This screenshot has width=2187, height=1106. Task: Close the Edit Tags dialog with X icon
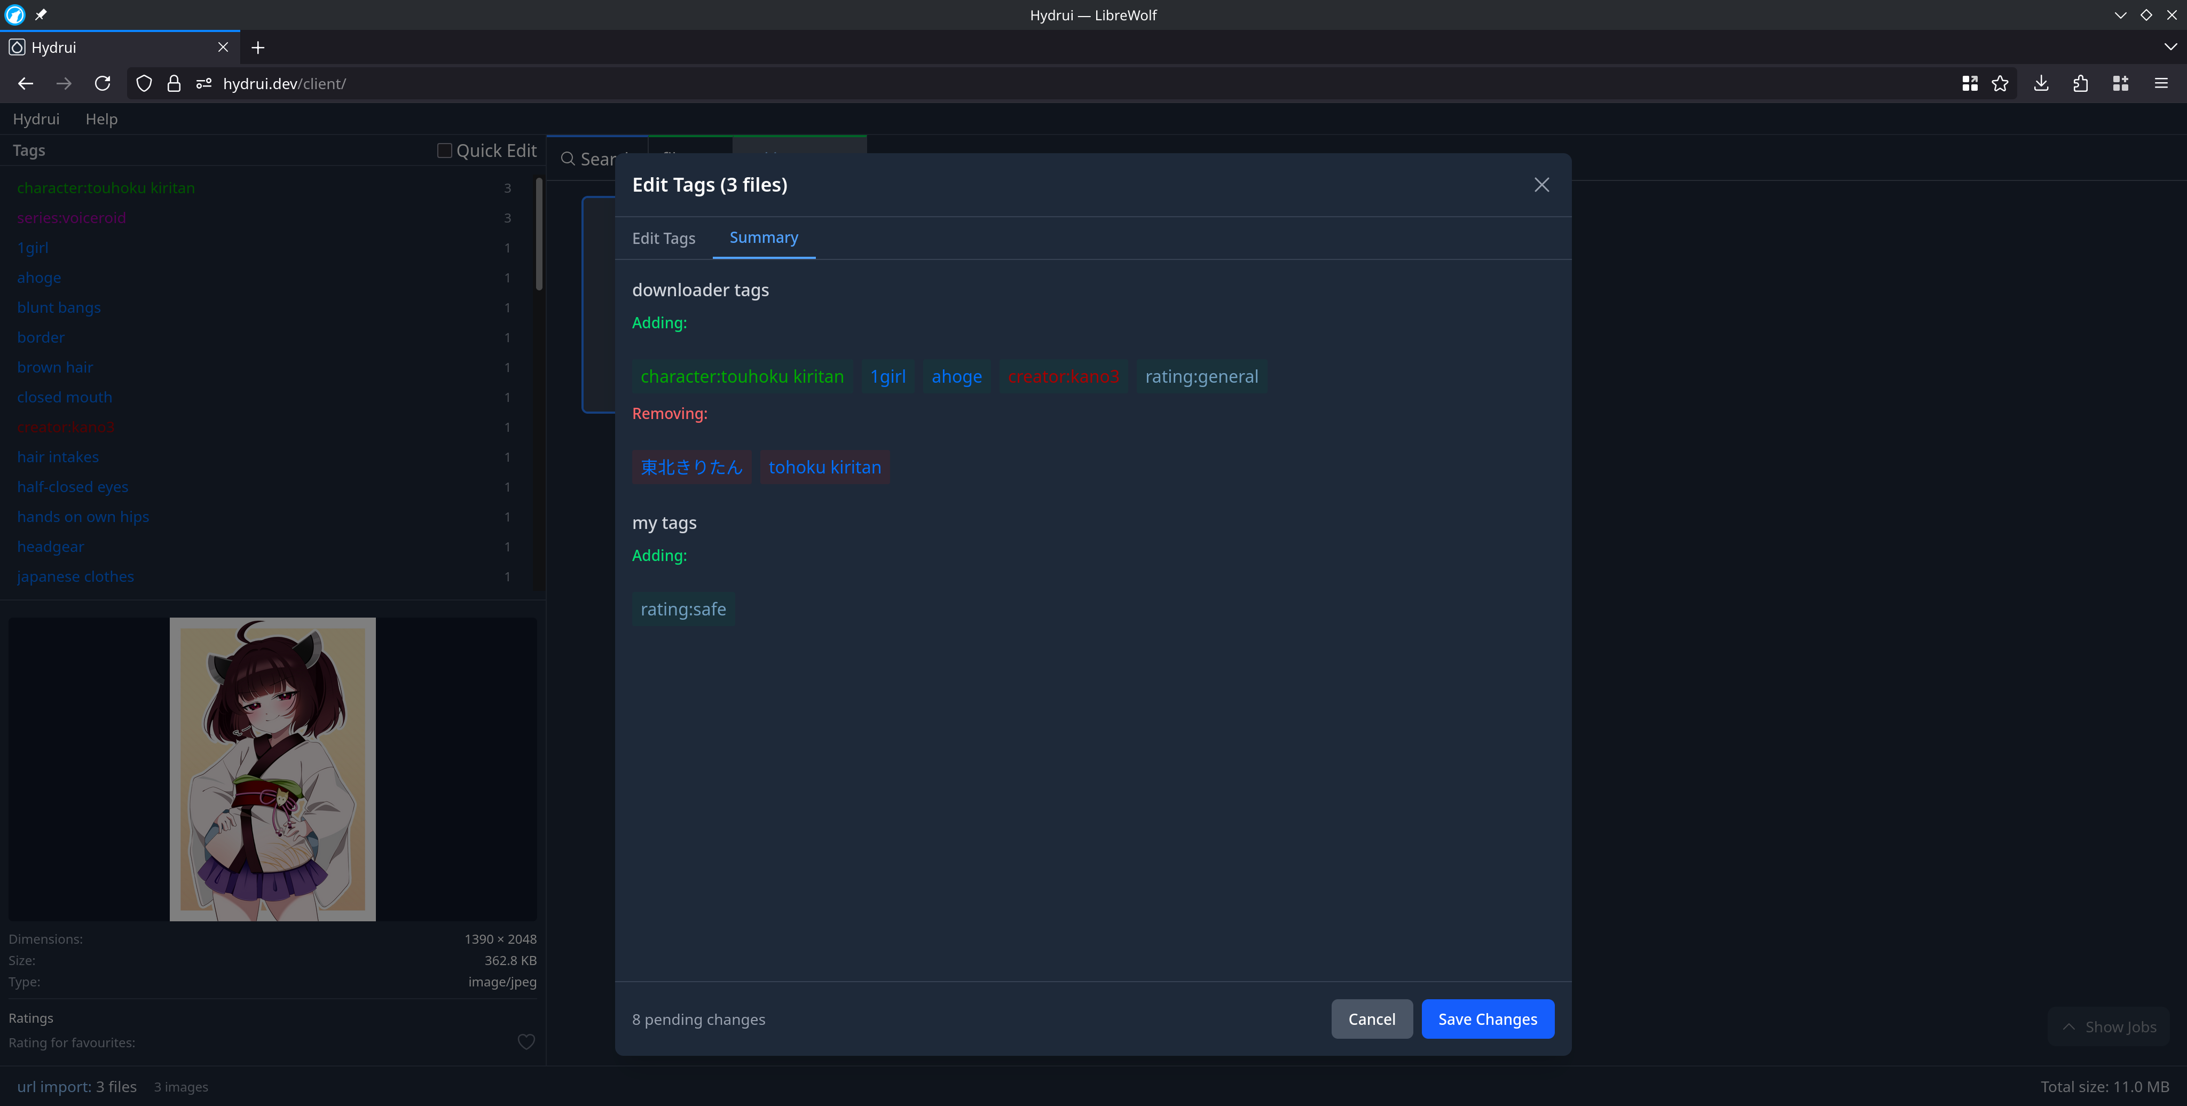(x=1541, y=185)
